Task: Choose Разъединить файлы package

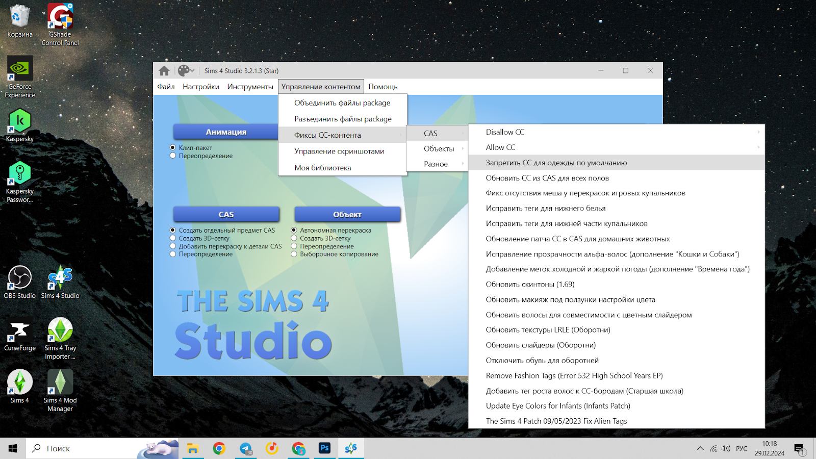Action: [x=343, y=119]
